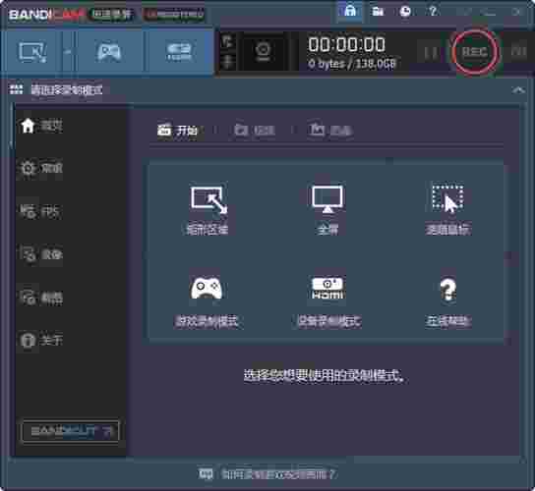Choose 全屏 fullscreen recording mode
This screenshot has height=491, width=535.
(327, 209)
